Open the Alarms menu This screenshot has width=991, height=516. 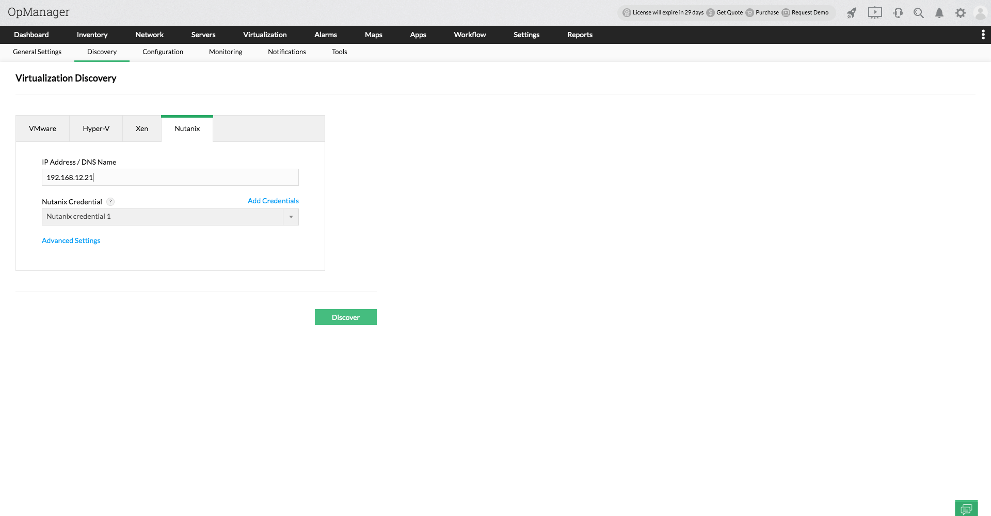point(326,35)
